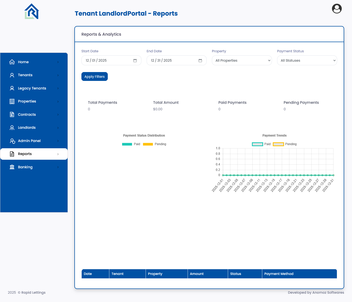Viewport: 352px width, 302px height.
Task: Click the Properties building icon
Action: (12, 101)
